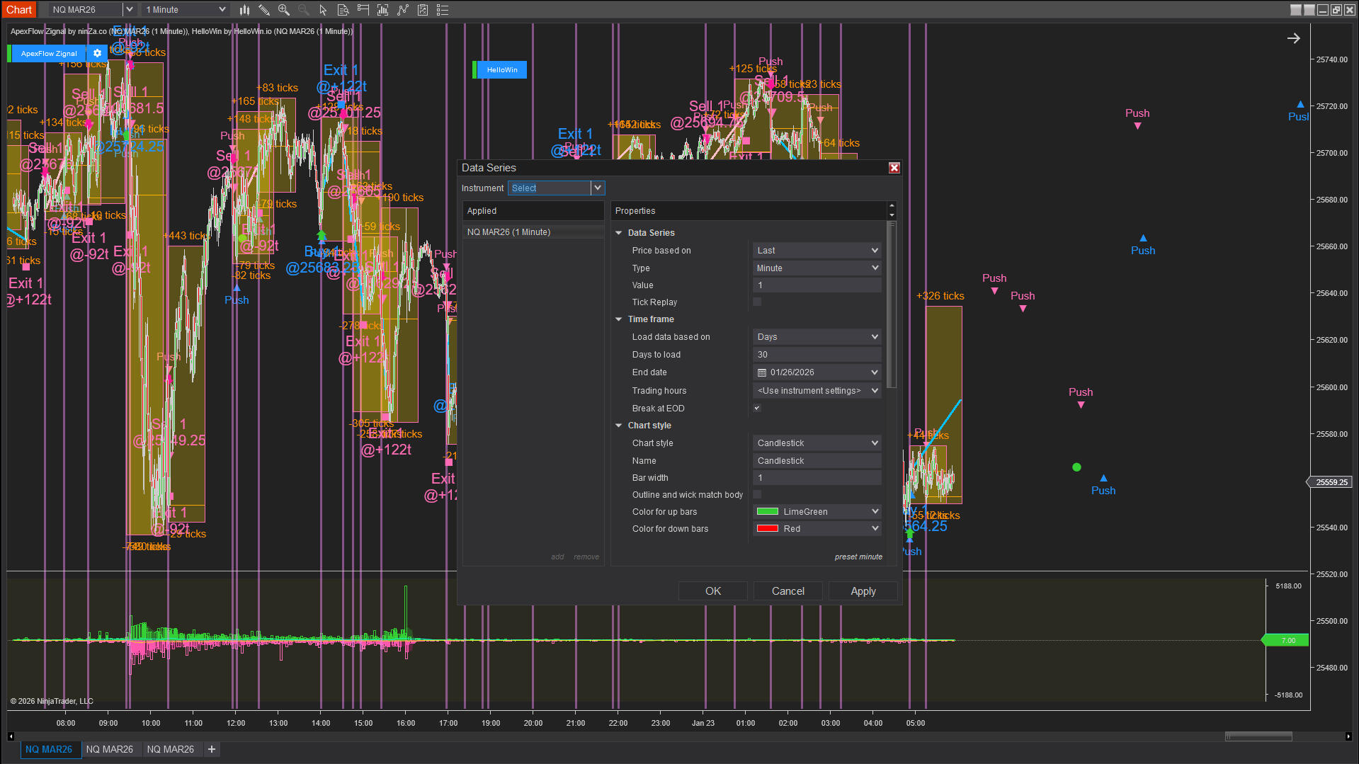
Task: Click the preset minute link
Action: [858, 557]
